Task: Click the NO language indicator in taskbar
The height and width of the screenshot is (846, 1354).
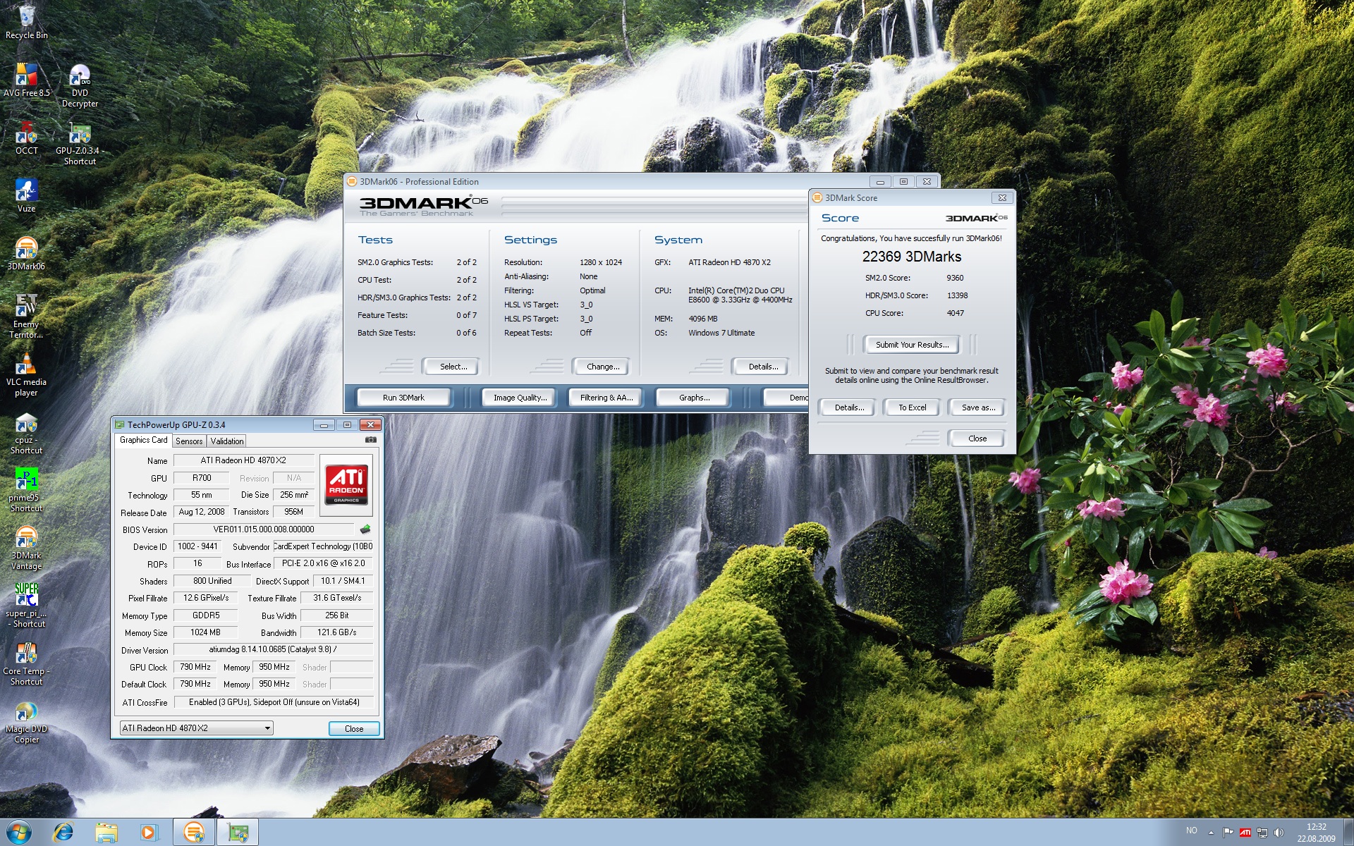Action: 1191,830
